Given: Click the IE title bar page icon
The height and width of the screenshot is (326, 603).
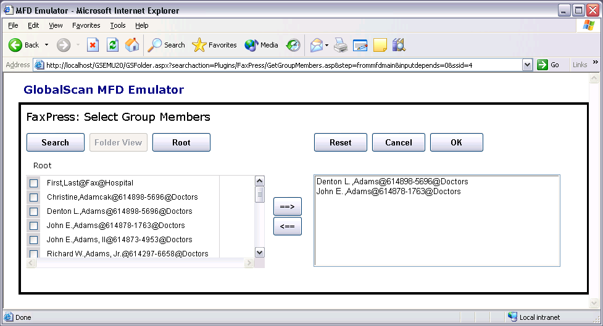Looking at the screenshot, I should pos(8,10).
